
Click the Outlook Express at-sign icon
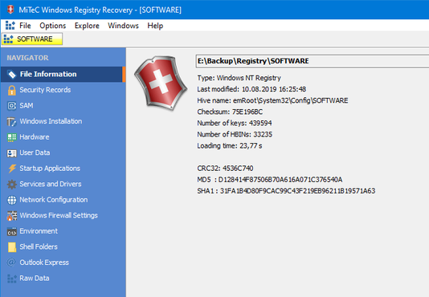tap(12, 262)
